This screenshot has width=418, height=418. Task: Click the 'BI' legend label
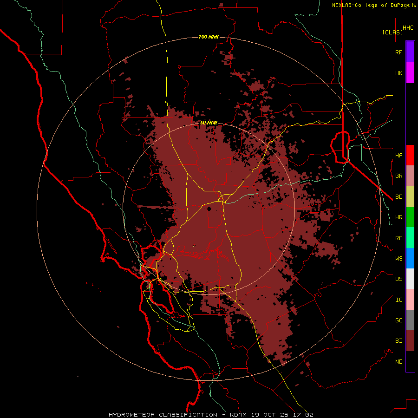coord(398,341)
